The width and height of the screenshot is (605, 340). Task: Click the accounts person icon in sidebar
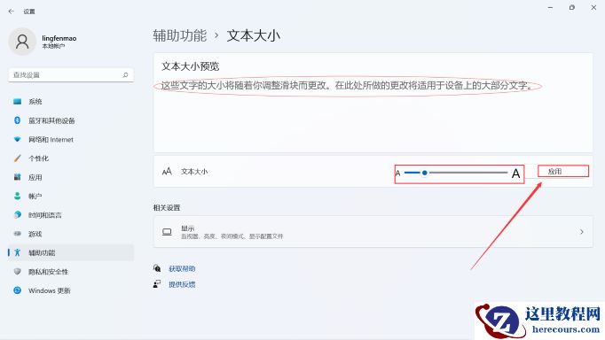tap(18, 196)
